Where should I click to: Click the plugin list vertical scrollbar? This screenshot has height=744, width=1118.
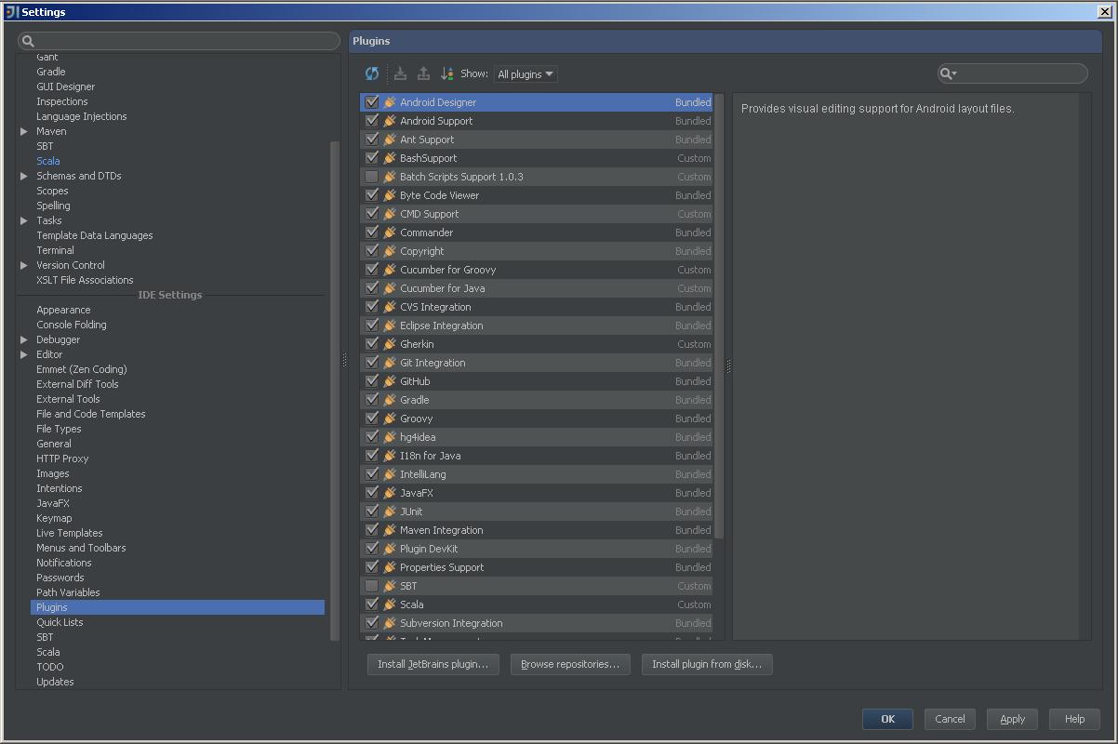(719, 316)
